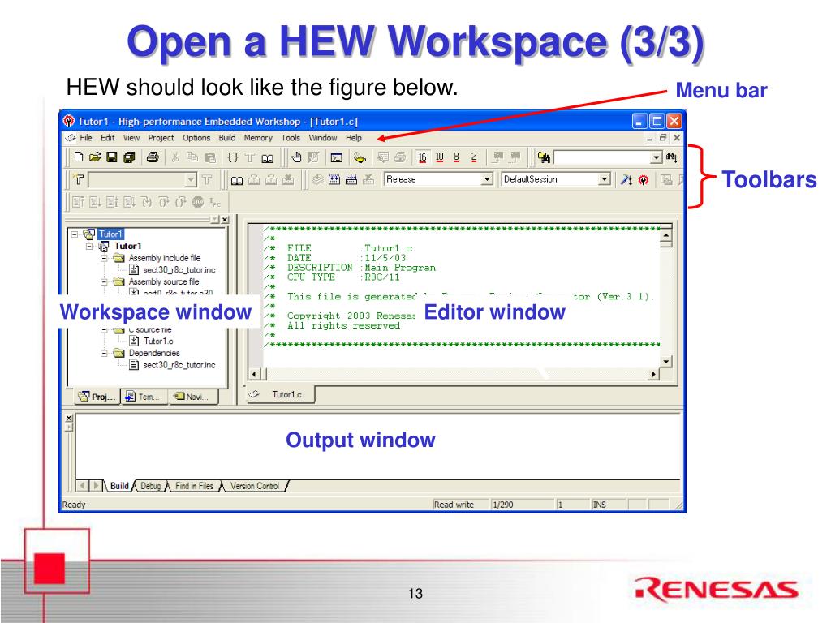Click the Print icon in the toolbar
831x623 pixels.
pyautogui.click(x=153, y=157)
